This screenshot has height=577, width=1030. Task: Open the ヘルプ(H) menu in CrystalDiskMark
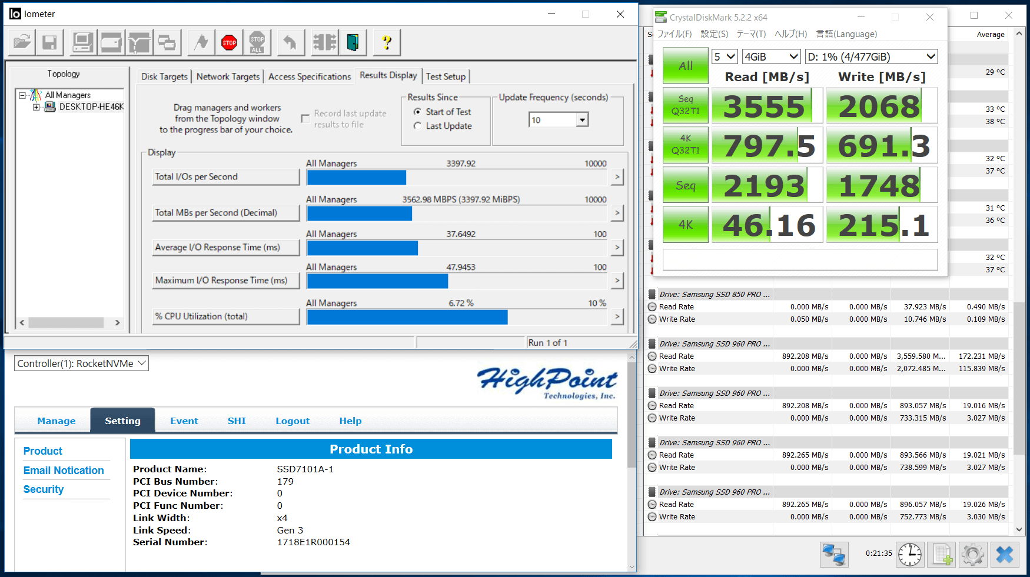(x=791, y=34)
